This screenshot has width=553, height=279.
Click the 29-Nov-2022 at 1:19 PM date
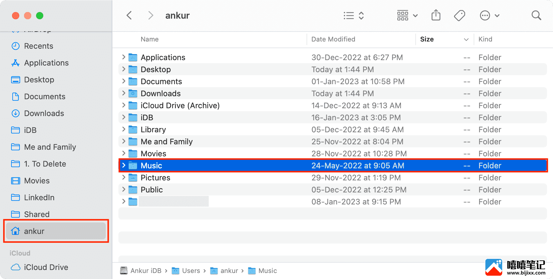tap(356, 178)
